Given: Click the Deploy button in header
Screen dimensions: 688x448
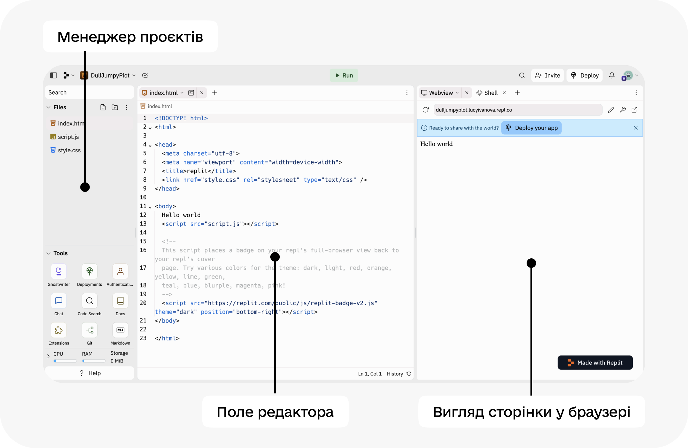Looking at the screenshot, I should [x=584, y=76].
